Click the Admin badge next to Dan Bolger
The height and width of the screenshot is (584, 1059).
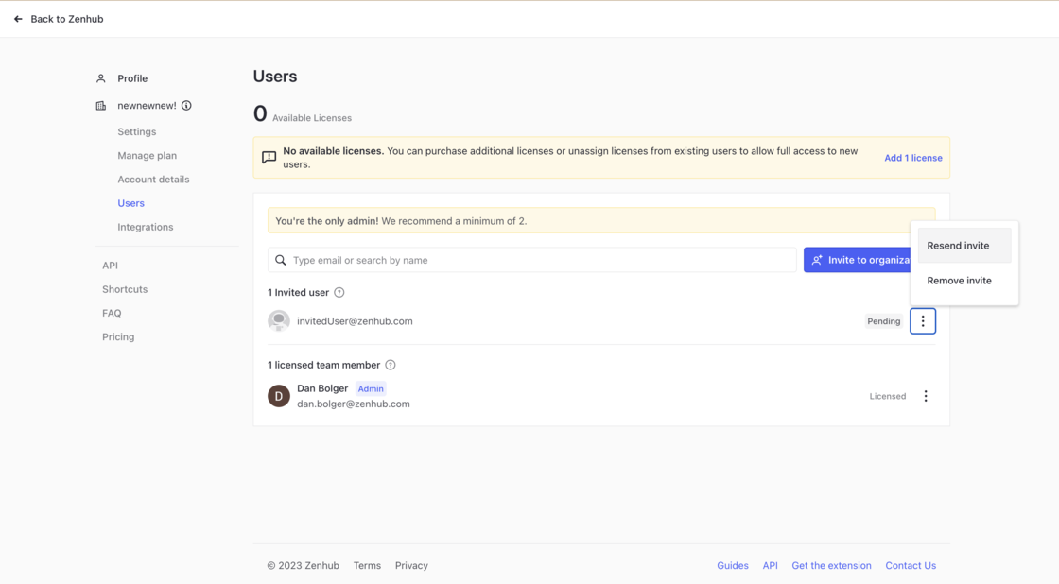pos(371,389)
